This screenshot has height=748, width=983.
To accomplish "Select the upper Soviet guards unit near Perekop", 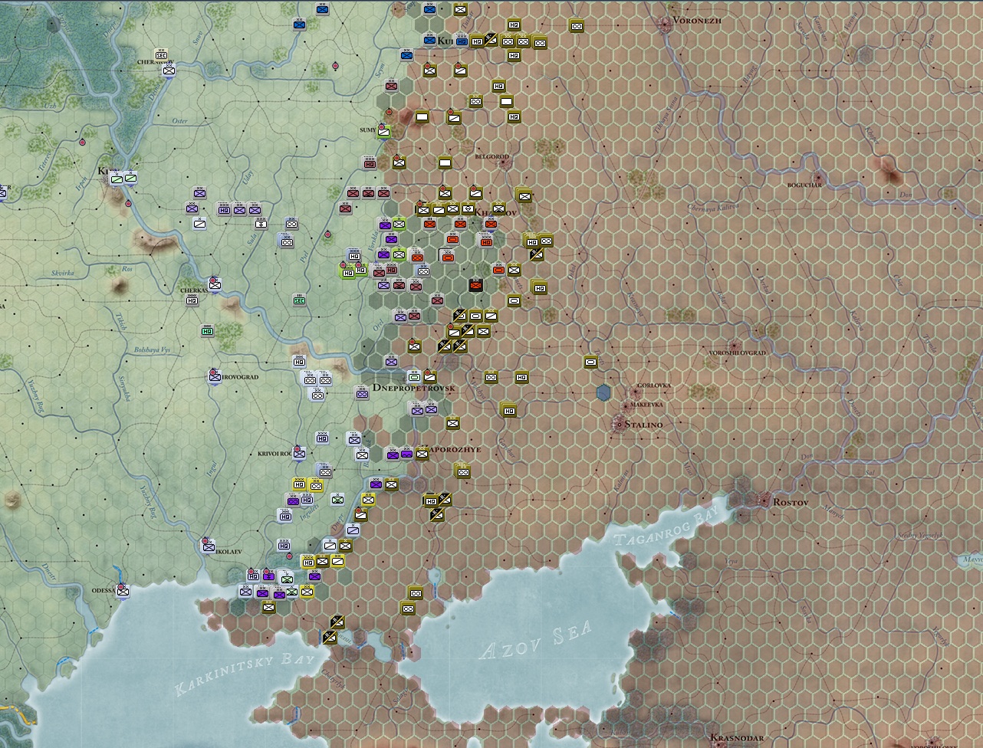I will 337,622.
